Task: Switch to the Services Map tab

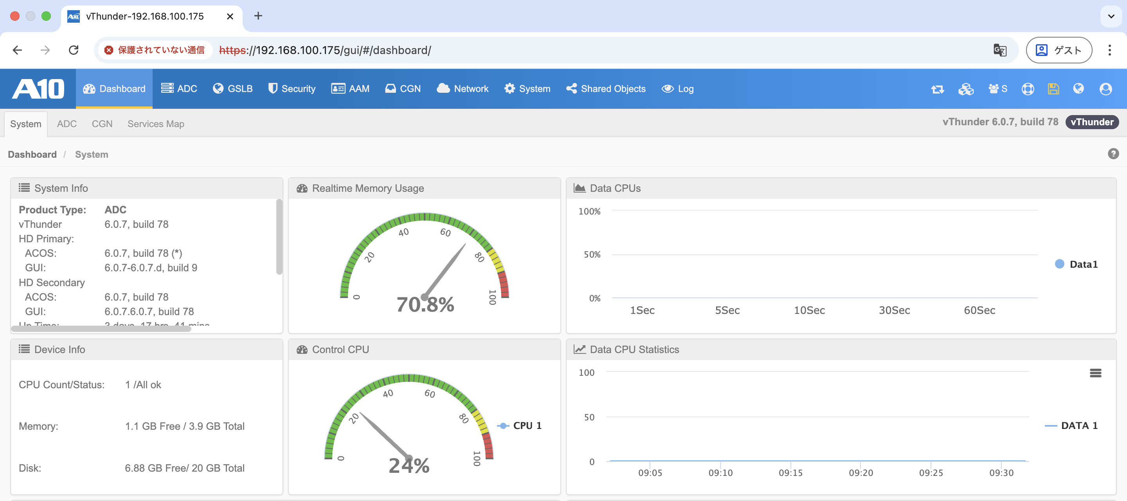Action: coord(155,124)
